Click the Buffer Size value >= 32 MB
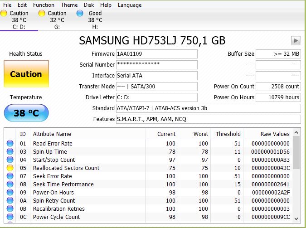Screen dimensions: 306x228 (x=278, y=54)
